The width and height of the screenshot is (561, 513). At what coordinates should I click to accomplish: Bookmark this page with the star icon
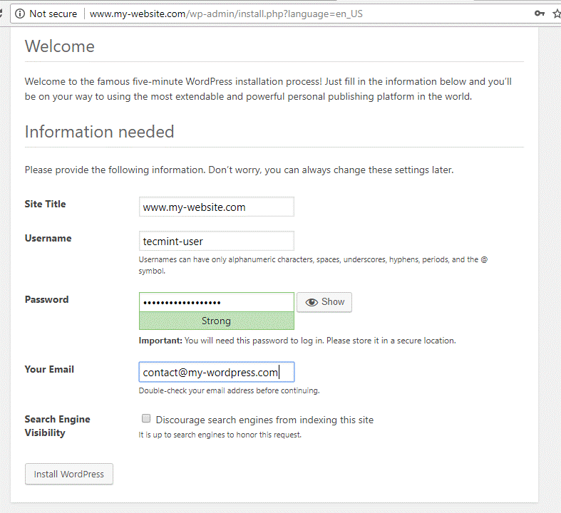coord(557,14)
